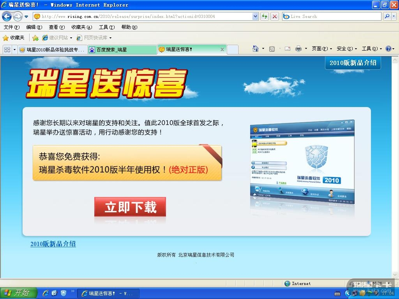Open 建议网站 suggested sites link
The width and height of the screenshot is (399, 299).
click(x=57, y=38)
